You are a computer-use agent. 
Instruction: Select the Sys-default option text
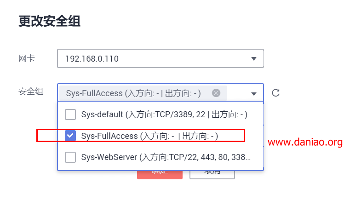point(164,114)
